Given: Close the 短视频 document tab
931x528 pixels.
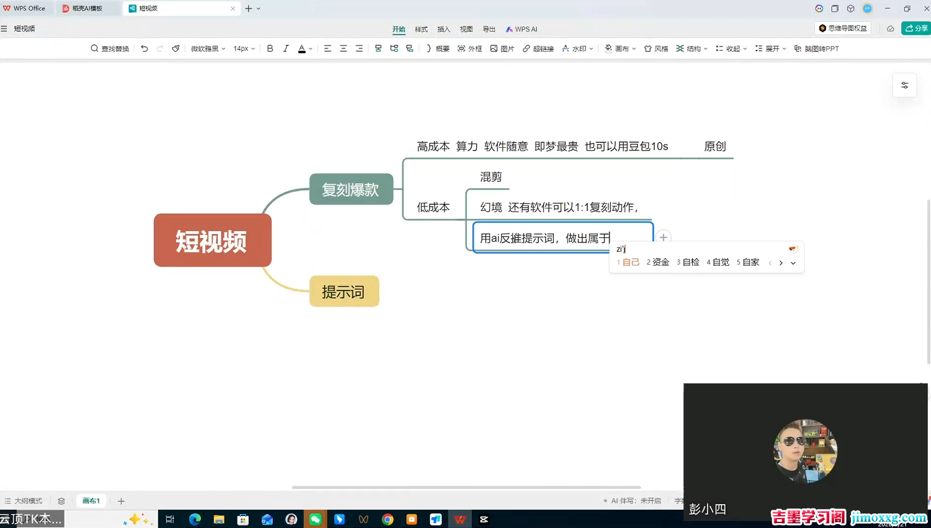Looking at the screenshot, I should click(x=232, y=8).
